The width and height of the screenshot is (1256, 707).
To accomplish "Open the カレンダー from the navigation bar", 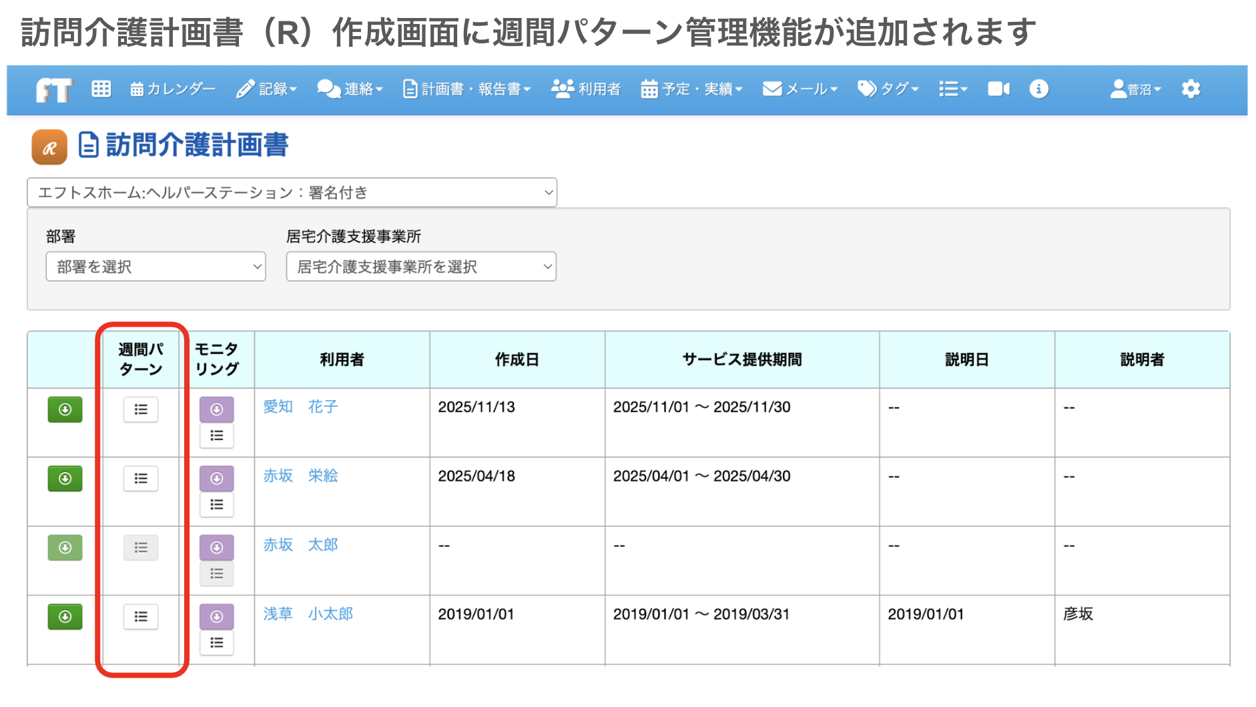I will tap(172, 89).
